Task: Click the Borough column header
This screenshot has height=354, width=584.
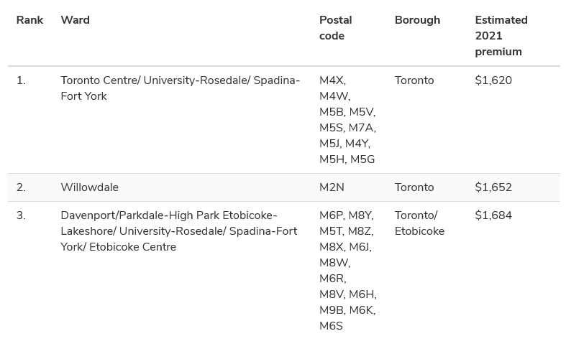Action: (x=417, y=20)
